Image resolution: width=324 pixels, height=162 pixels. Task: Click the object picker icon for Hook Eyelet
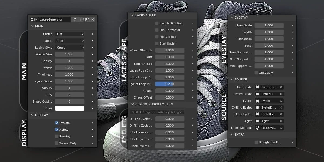258,114
